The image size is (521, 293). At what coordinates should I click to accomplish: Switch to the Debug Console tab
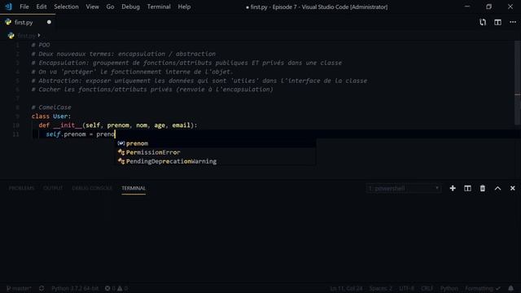click(x=92, y=188)
